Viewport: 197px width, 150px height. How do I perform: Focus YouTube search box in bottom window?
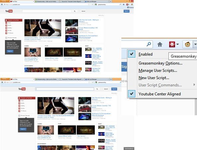click(x=65, y=89)
